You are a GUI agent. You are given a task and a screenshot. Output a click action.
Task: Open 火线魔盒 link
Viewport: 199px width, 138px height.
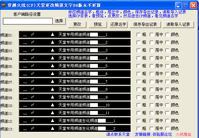(183, 134)
